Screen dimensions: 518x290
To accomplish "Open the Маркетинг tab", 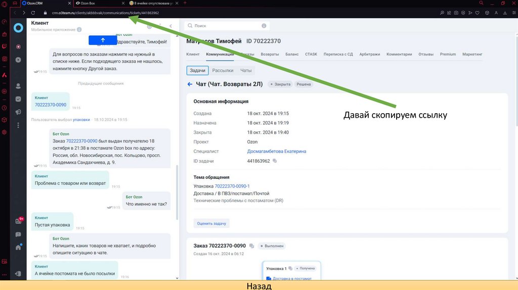I will tap(472, 54).
